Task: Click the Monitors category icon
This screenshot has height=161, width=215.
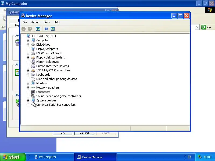Action: (x=33, y=83)
